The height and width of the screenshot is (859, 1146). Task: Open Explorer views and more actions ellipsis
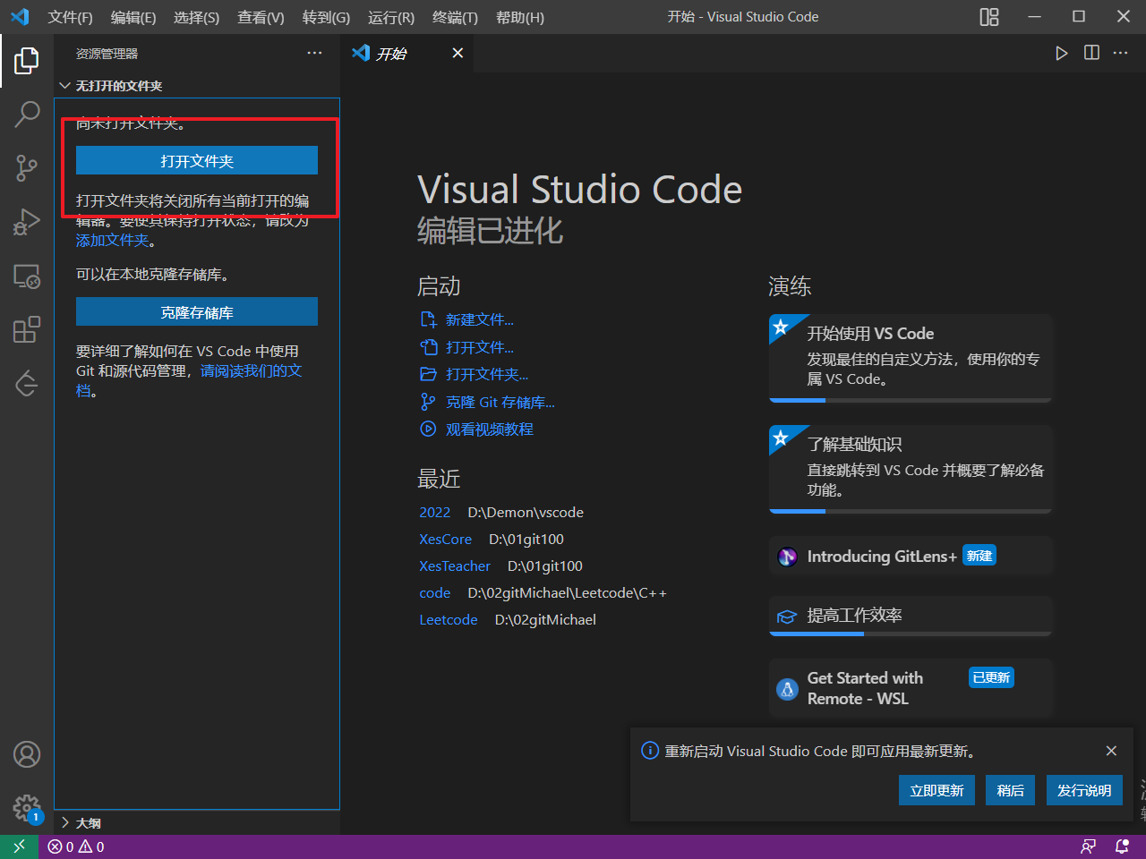tap(314, 53)
